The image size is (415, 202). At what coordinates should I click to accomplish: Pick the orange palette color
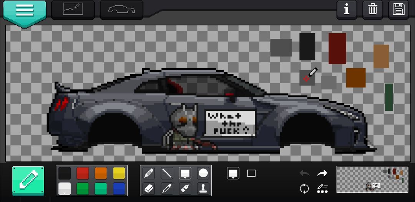(x=101, y=173)
